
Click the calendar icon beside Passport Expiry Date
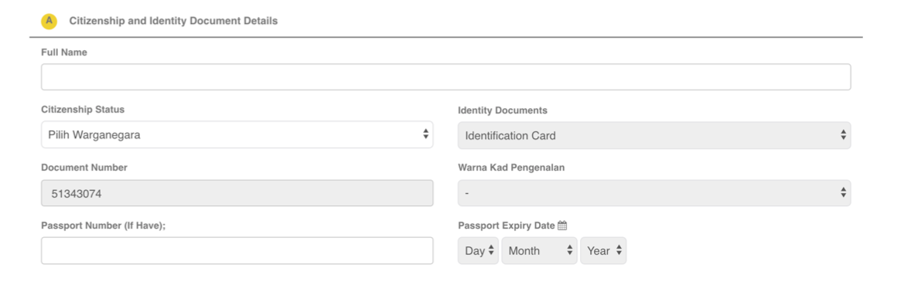[x=561, y=226]
